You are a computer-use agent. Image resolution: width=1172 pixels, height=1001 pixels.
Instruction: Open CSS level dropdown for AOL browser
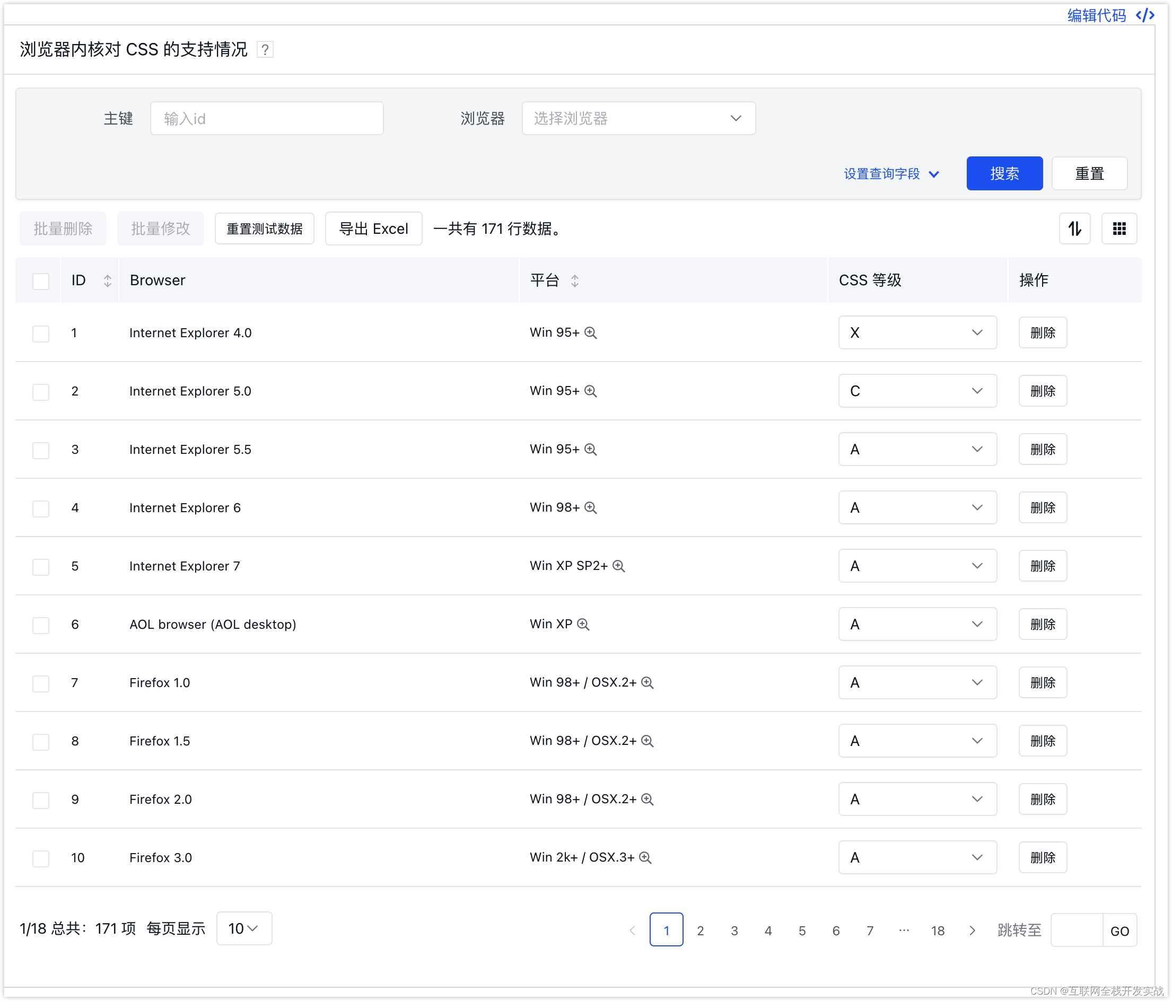[x=917, y=624]
